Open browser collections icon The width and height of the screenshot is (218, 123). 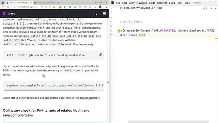click(x=85, y=7)
